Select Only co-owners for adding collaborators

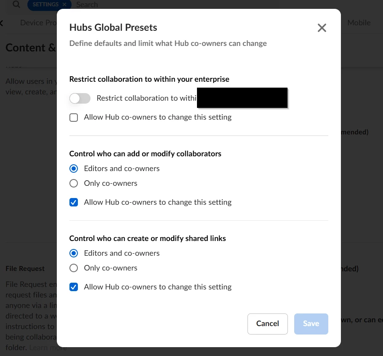click(74, 183)
